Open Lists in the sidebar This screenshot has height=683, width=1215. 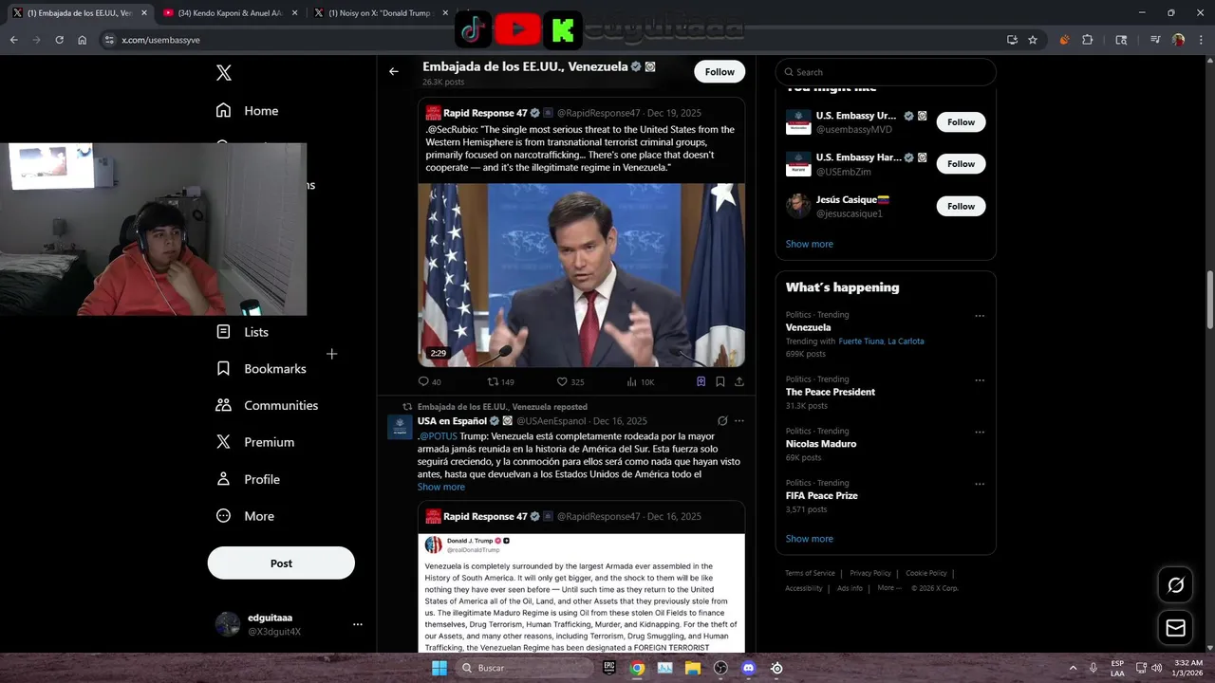(x=242, y=332)
